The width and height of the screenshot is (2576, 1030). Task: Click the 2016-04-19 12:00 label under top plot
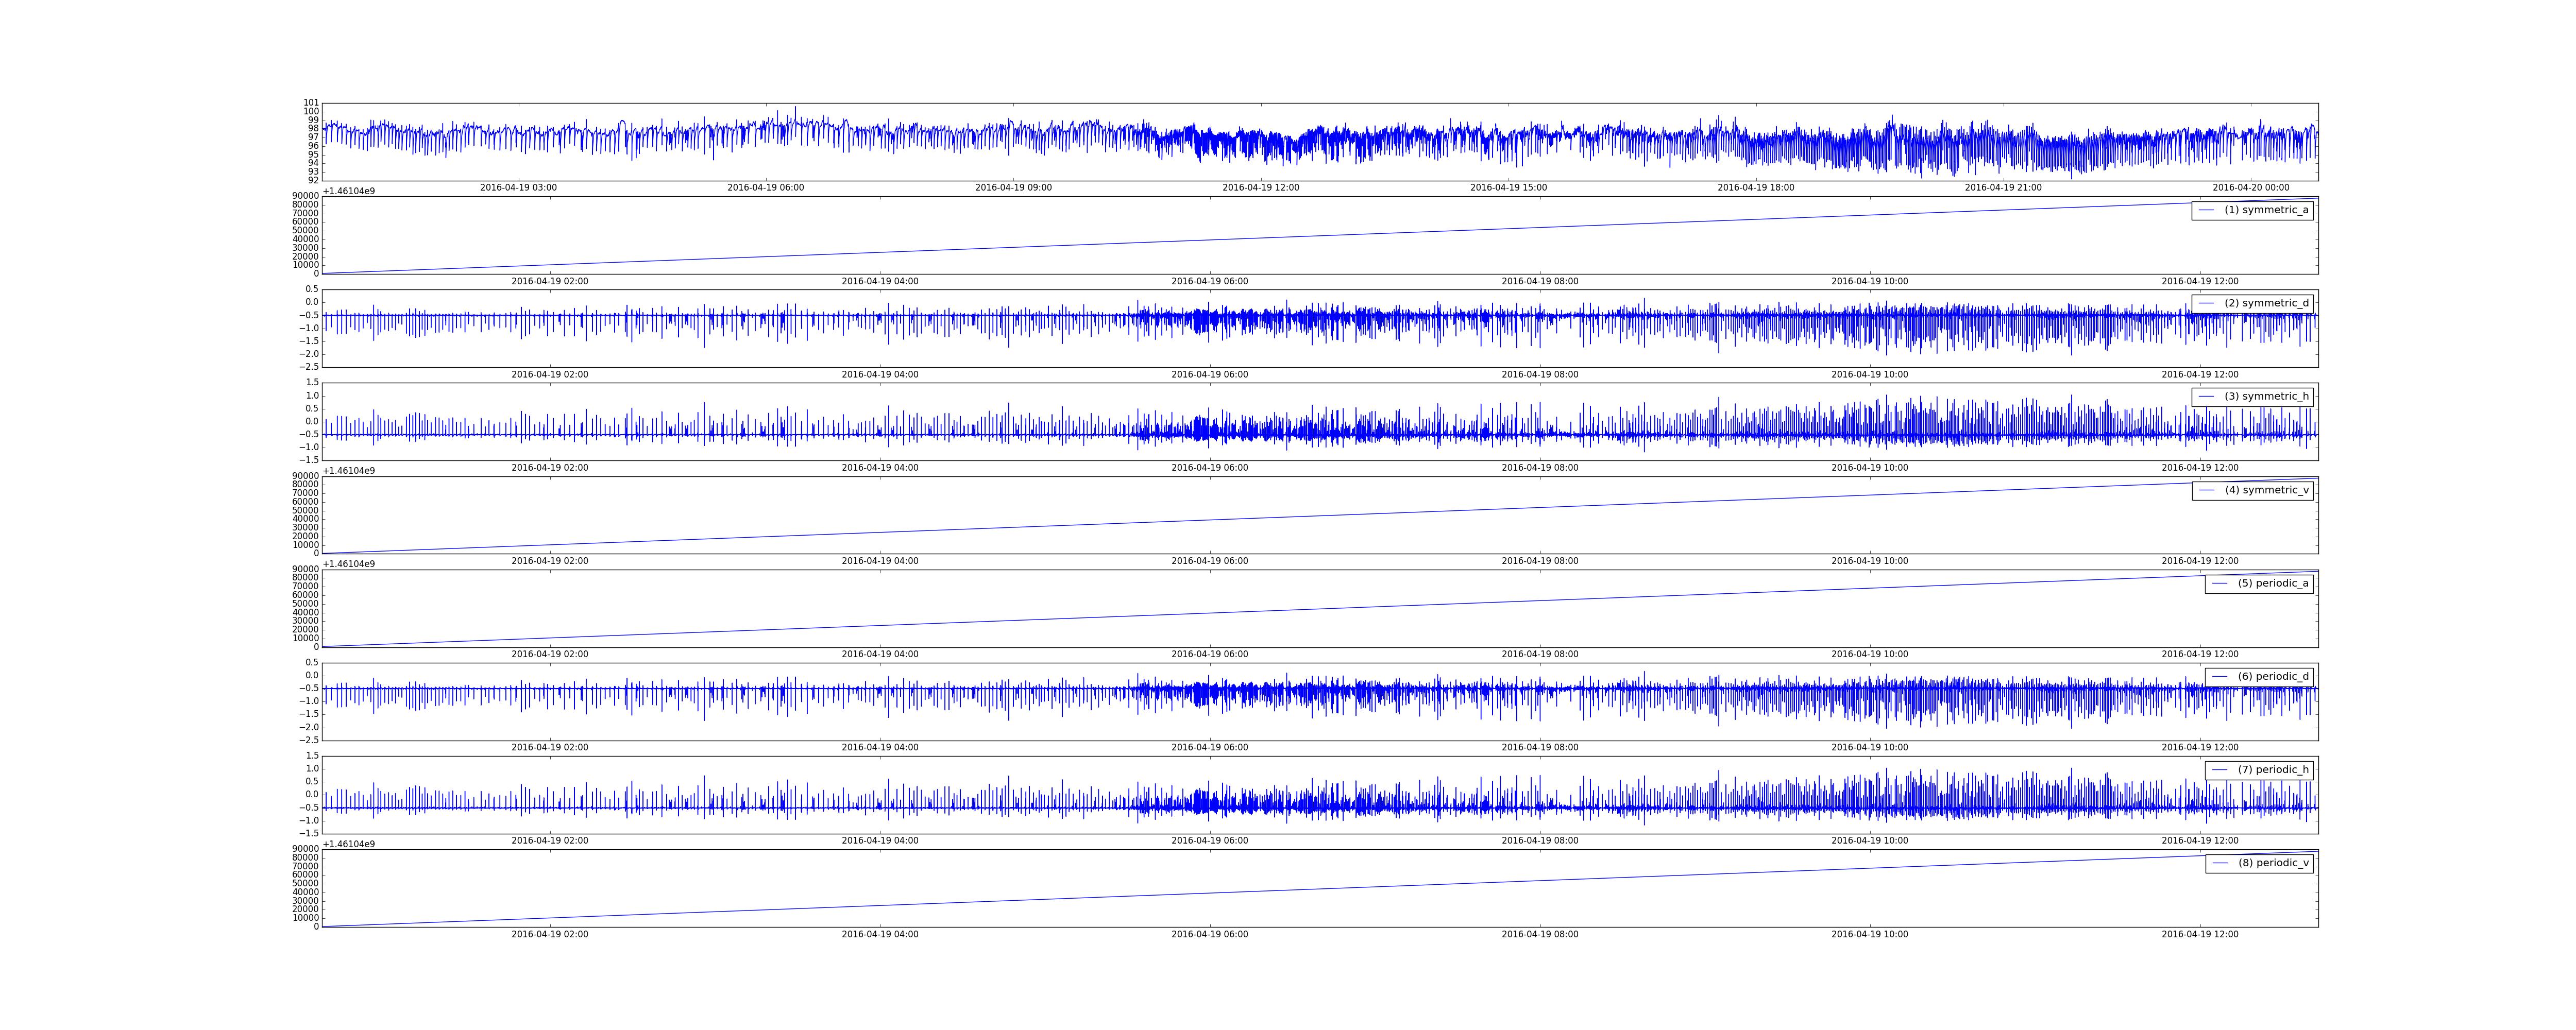coord(1260,188)
